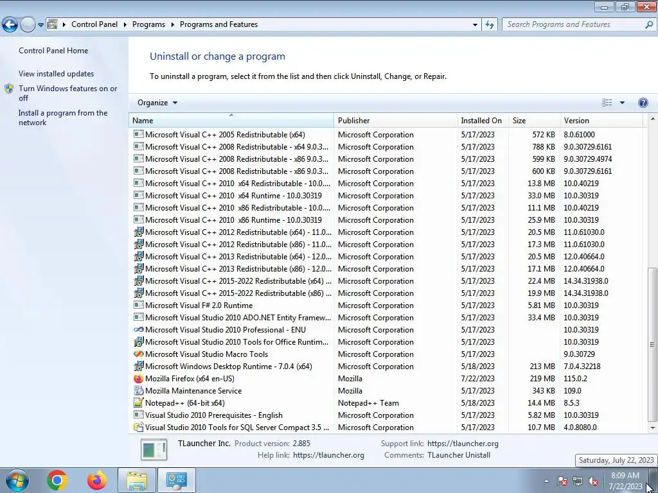Sort list by Version column header

(x=601, y=120)
